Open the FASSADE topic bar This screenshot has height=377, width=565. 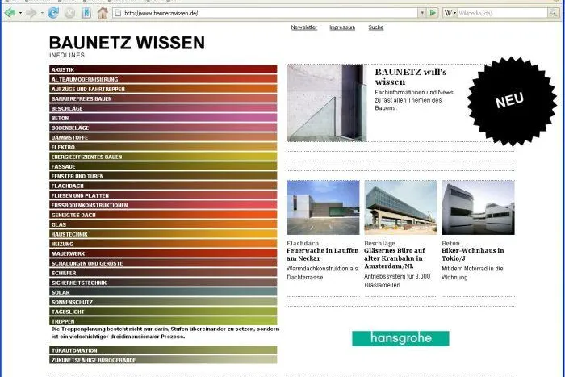click(x=163, y=166)
